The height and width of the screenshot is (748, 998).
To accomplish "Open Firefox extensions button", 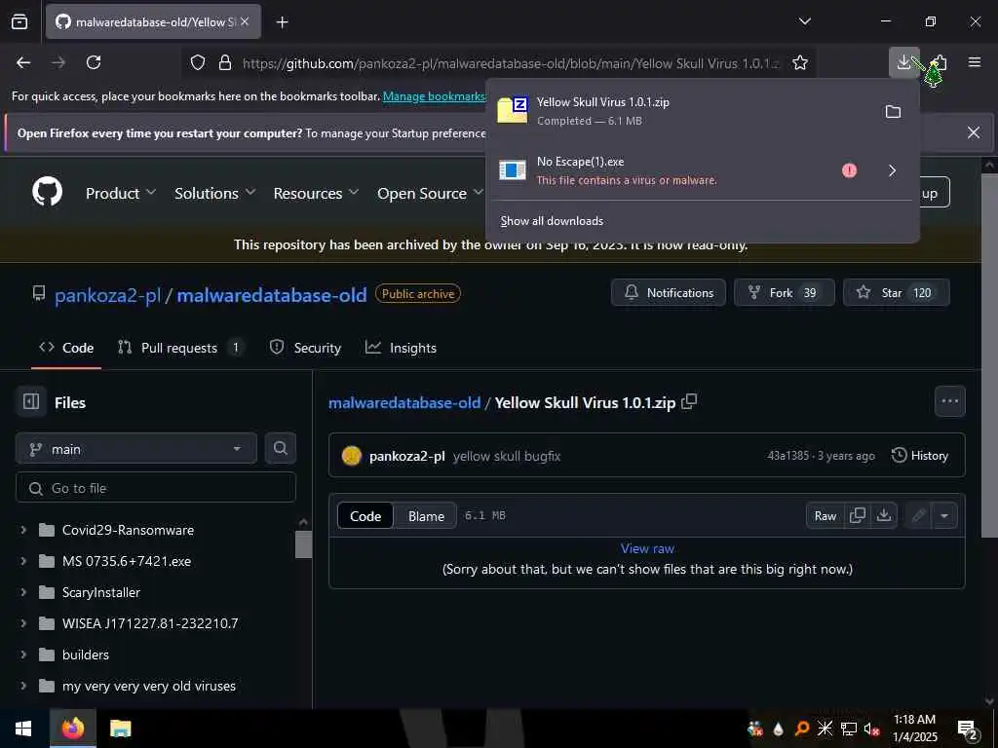I will (940, 62).
